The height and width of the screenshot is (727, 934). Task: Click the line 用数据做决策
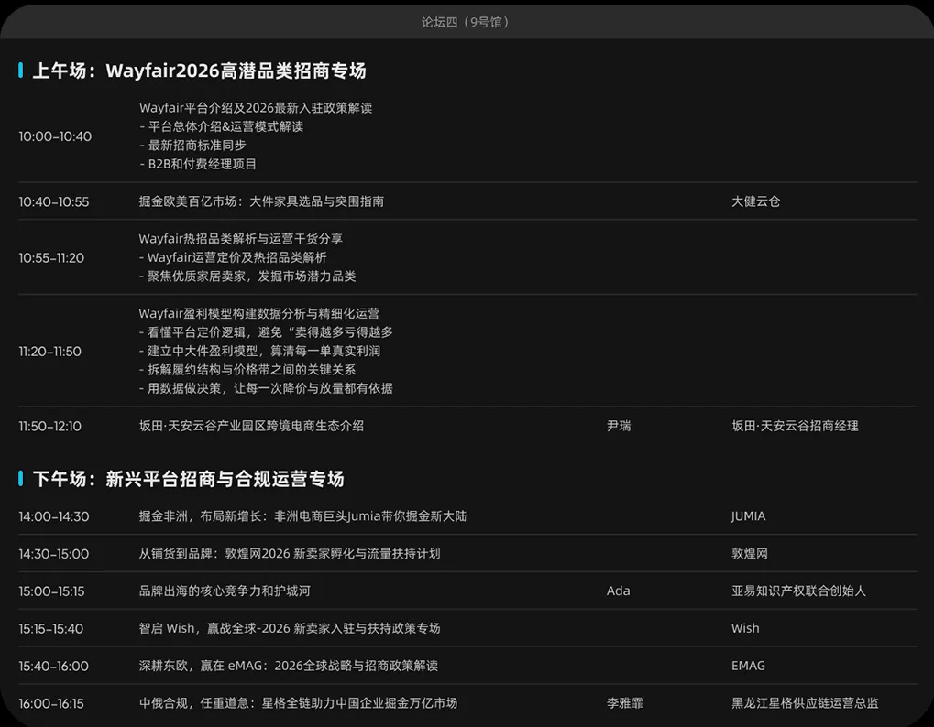pos(266,388)
